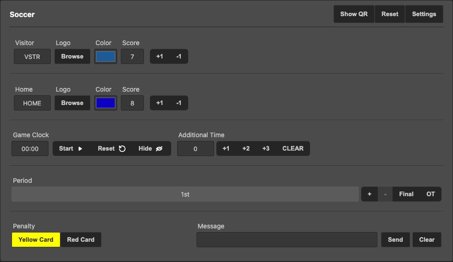
Task: Click the Period display showing 1st
Action: [185, 194]
